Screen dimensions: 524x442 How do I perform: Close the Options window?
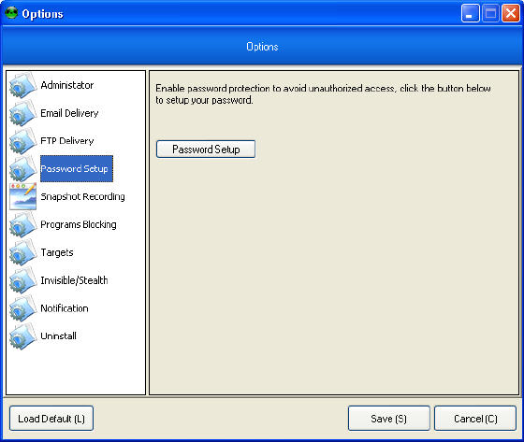coord(511,13)
